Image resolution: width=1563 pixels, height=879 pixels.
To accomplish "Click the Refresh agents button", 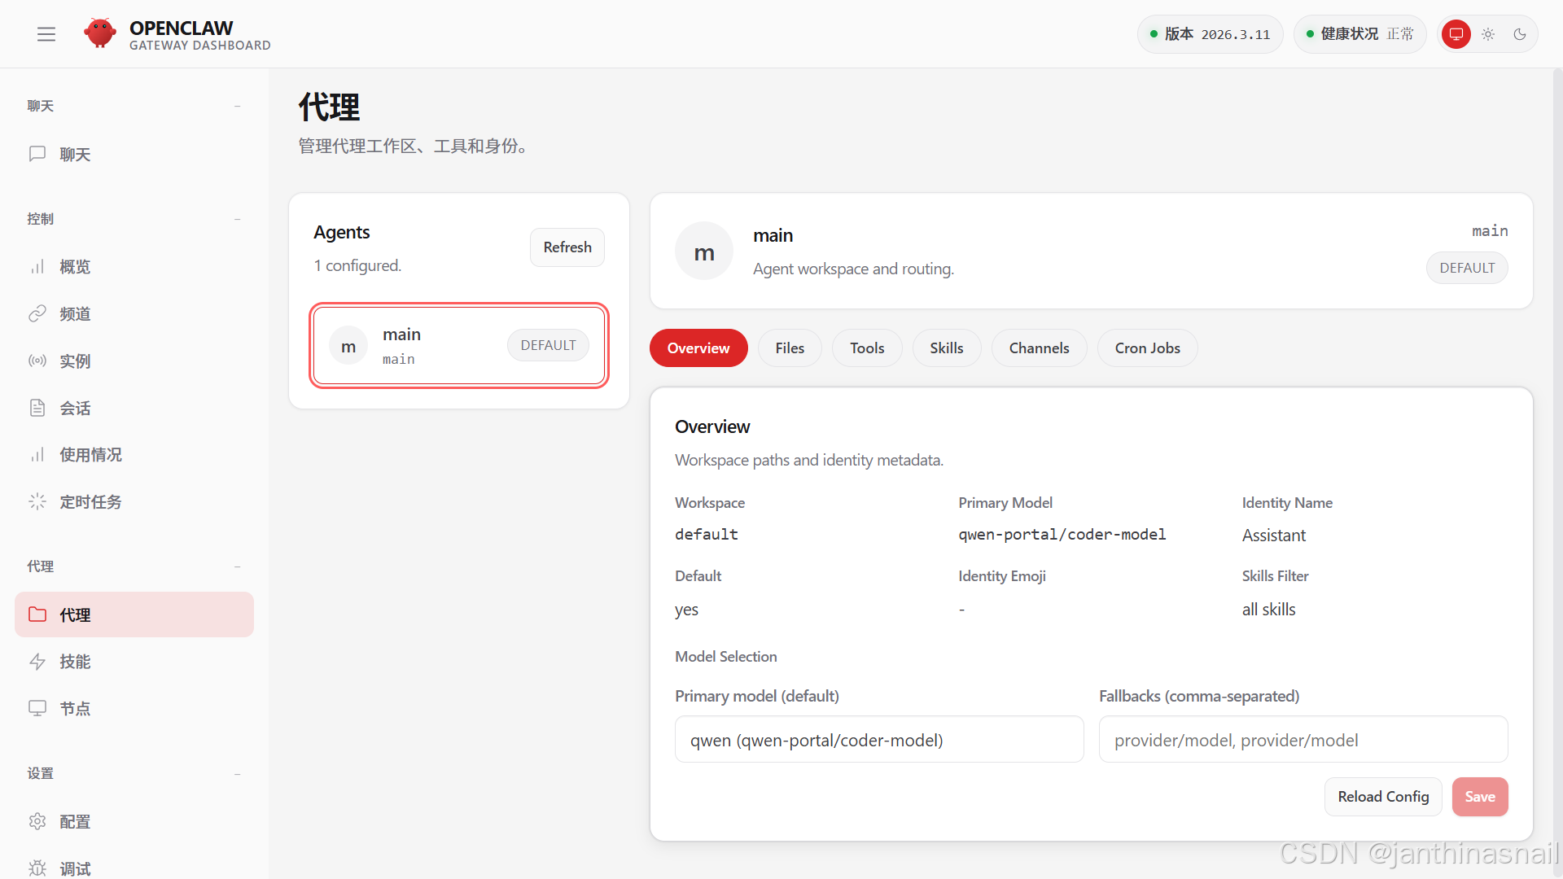I will (567, 247).
